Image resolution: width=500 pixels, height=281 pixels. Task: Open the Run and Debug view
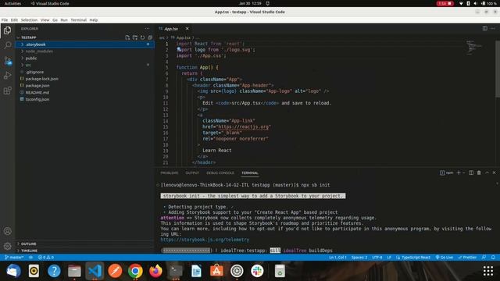click(7, 76)
